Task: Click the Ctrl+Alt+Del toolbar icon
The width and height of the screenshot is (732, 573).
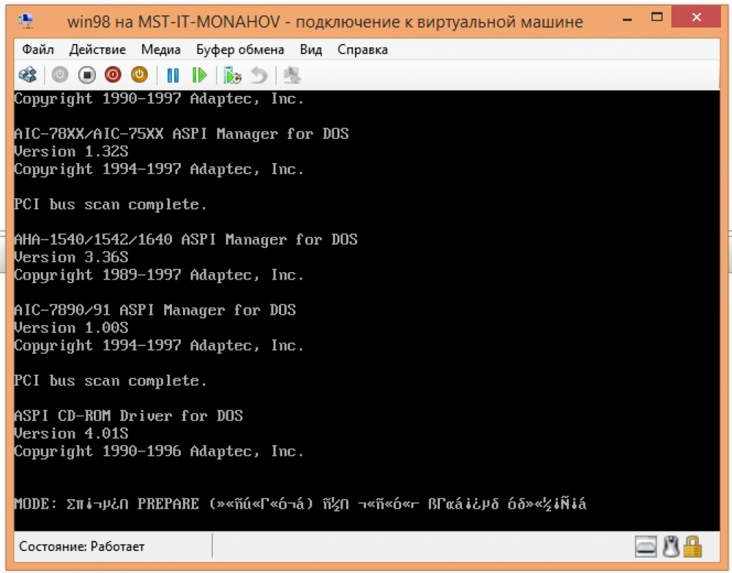Action: click(x=28, y=75)
